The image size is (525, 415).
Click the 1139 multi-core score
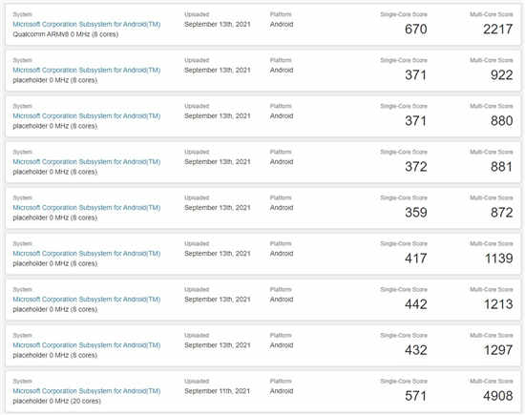coord(499,259)
